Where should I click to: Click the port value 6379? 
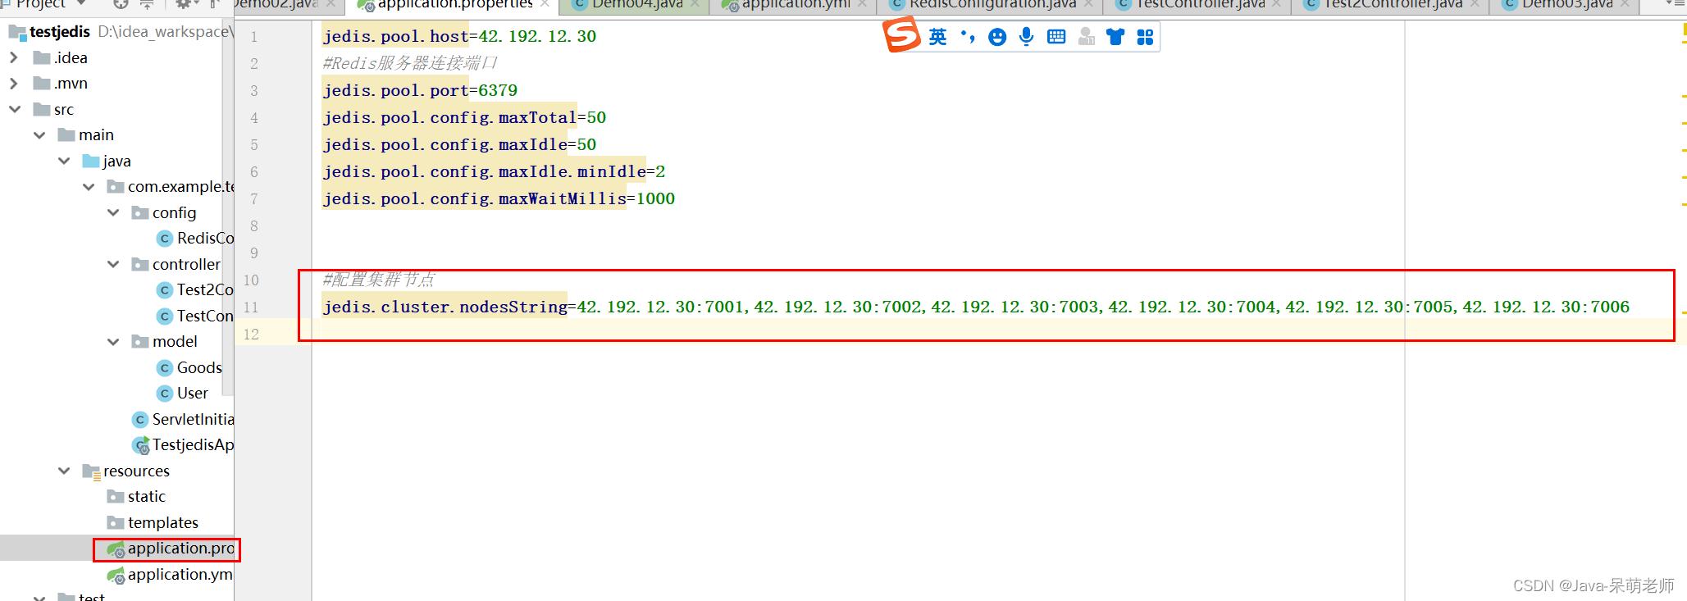[498, 91]
